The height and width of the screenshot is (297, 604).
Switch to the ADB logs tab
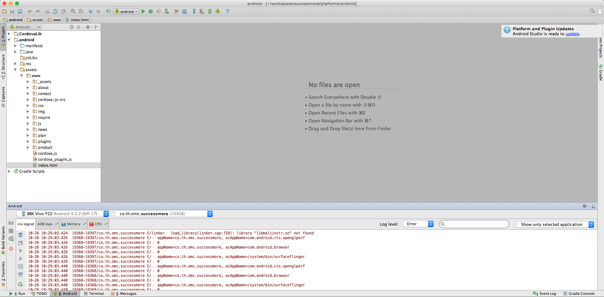(x=48, y=224)
